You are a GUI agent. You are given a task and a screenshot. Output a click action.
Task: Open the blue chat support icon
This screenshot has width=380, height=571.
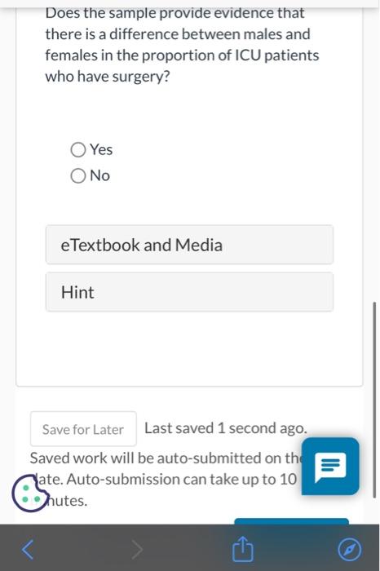330,467
